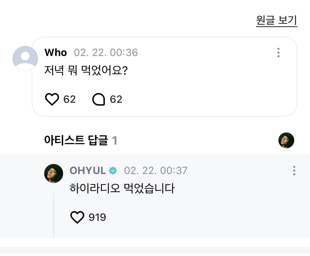Click the small artist thumbnail beside 아티스트 답글
This screenshot has width=310, height=256.
point(286,140)
